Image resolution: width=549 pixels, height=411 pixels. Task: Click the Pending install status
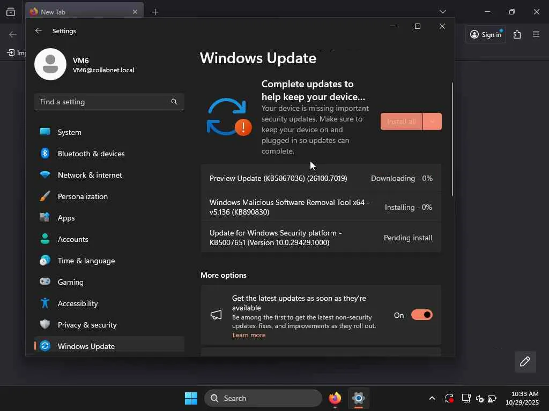(408, 238)
